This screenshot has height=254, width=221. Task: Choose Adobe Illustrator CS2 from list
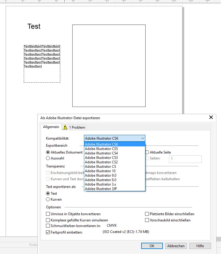pyautogui.click(x=115, y=162)
